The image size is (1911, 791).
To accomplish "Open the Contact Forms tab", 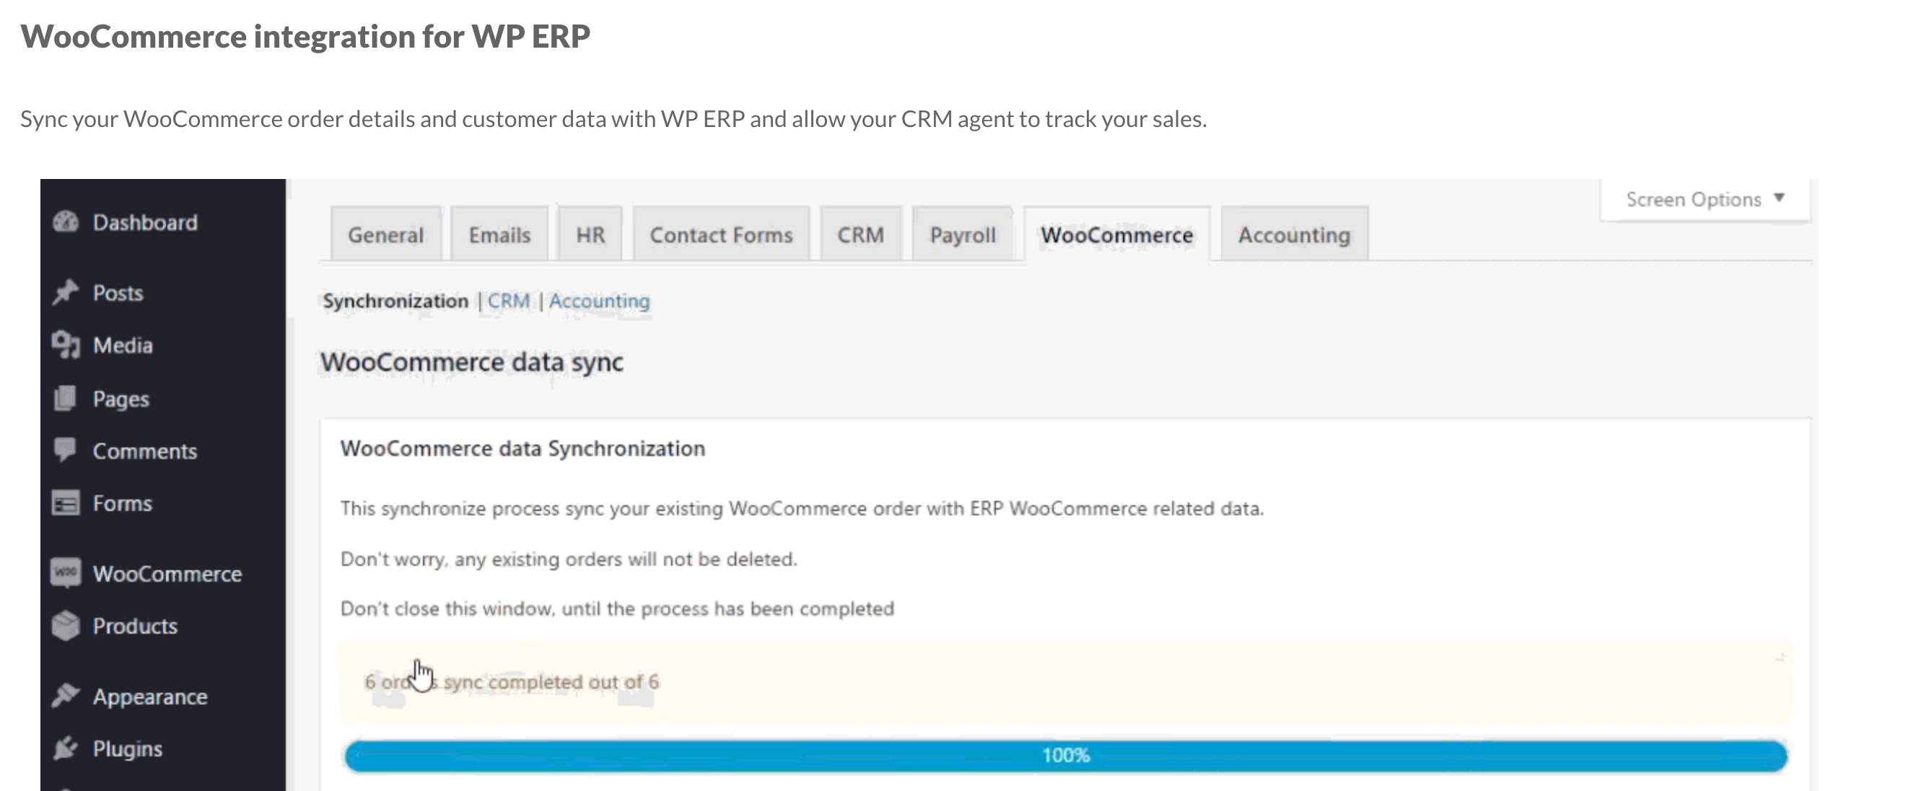I will [721, 235].
